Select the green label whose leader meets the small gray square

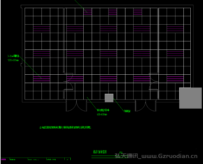click(x=127, y=111)
